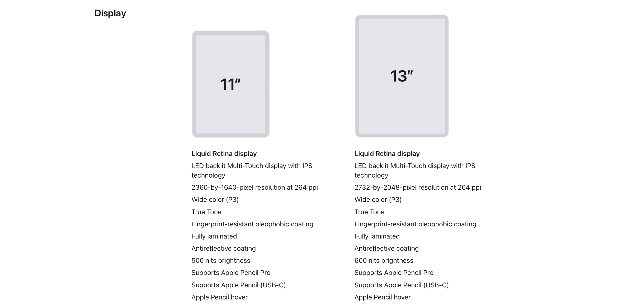Click Fully laminated in the 11-inch column
The width and height of the screenshot is (623, 305).
click(x=214, y=236)
